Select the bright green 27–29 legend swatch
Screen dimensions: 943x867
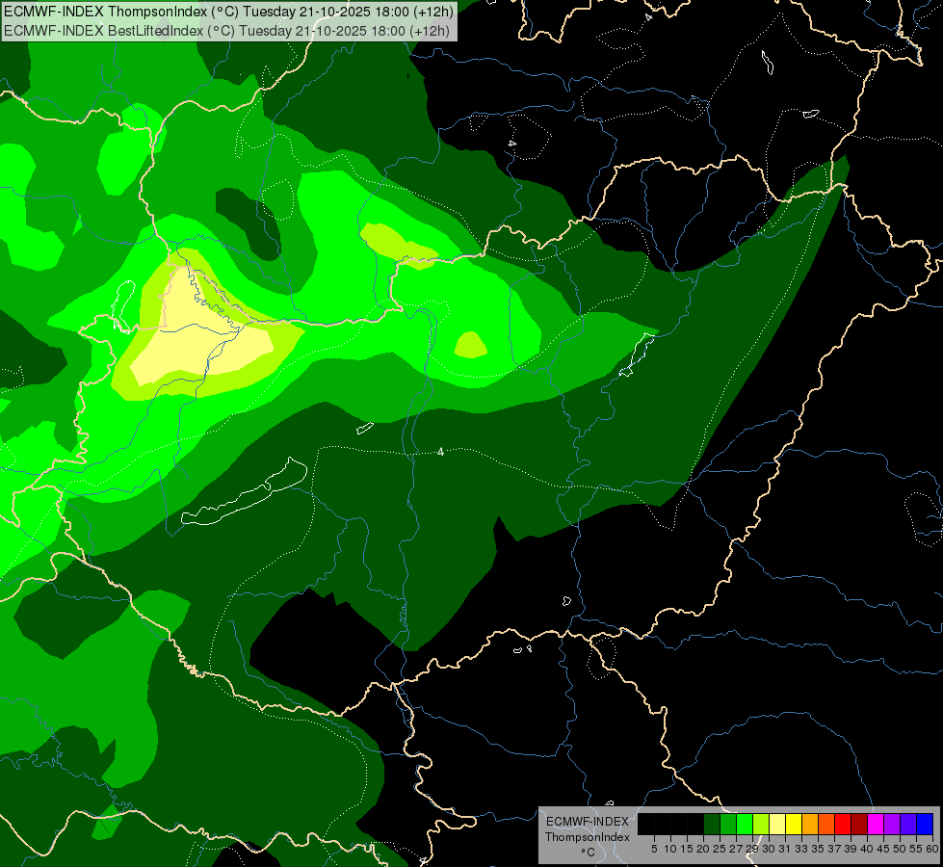click(x=745, y=824)
